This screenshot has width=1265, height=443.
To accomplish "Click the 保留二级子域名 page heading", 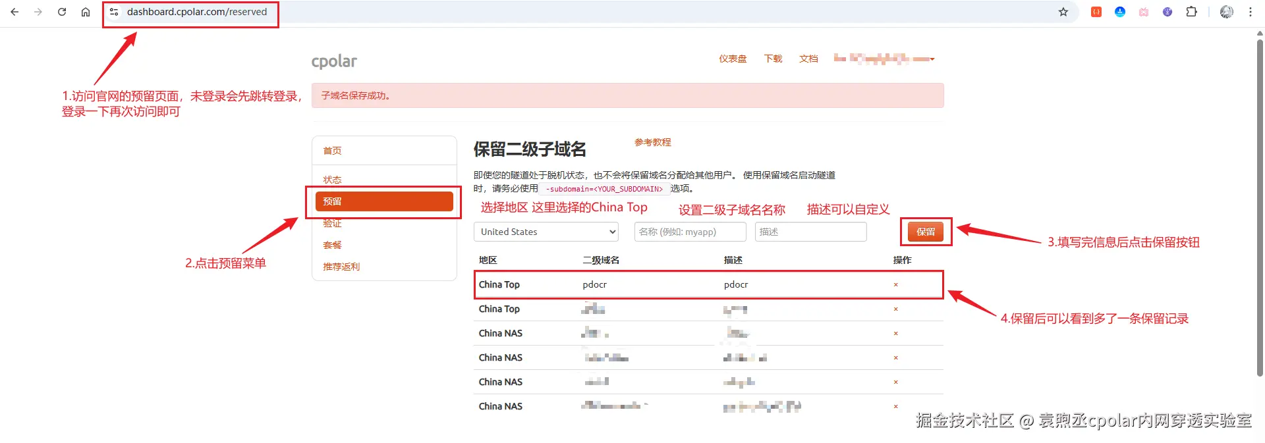I will (530, 149).
